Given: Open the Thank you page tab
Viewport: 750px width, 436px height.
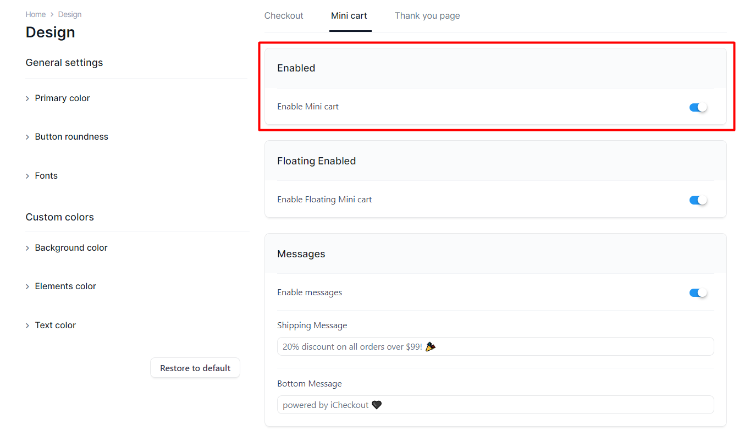Looking at the screenshot, I should click(427, 15).
